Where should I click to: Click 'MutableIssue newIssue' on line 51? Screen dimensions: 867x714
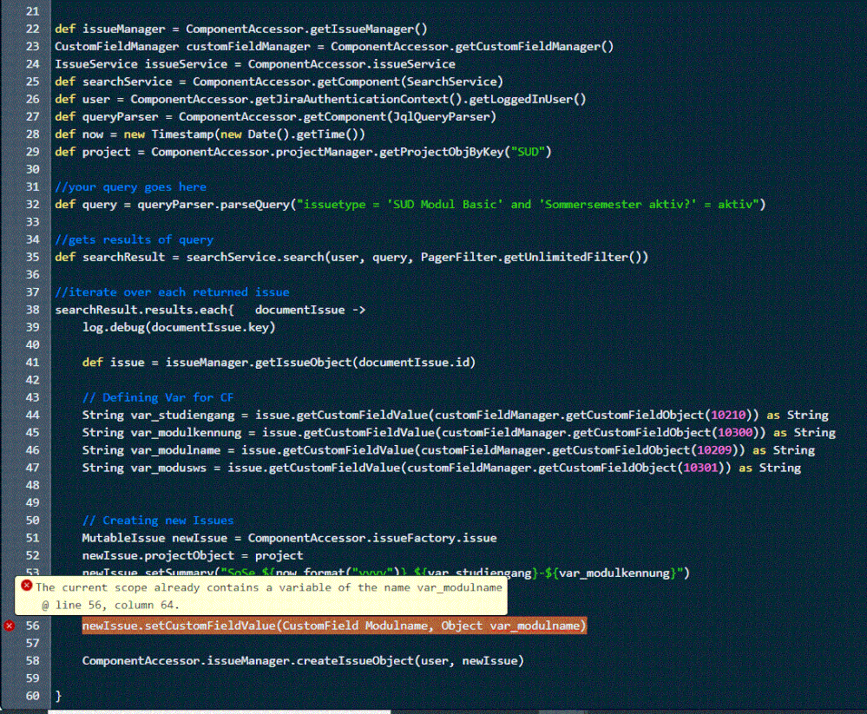point(154,538)
